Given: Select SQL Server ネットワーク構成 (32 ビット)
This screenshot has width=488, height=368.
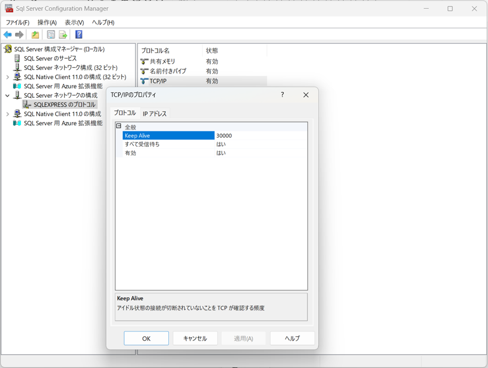Looking at the screenshot, I should 71,67.
